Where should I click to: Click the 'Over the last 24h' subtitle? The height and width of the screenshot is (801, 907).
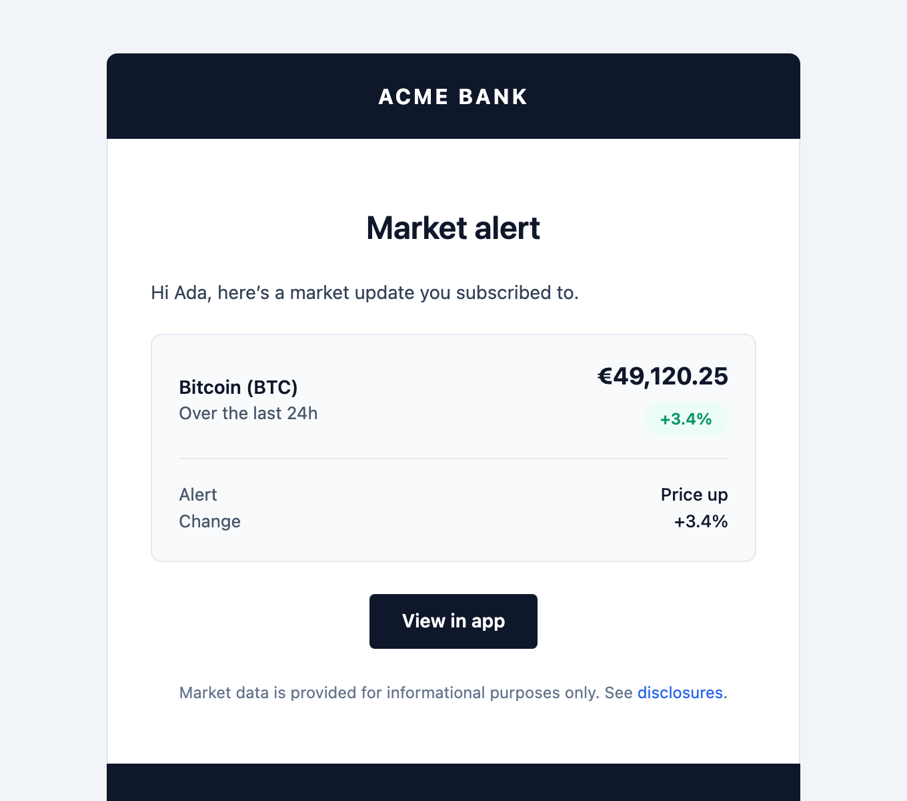248,413
